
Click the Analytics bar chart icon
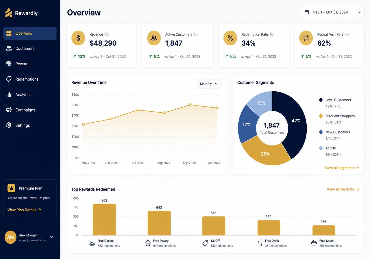coord(9,95)
